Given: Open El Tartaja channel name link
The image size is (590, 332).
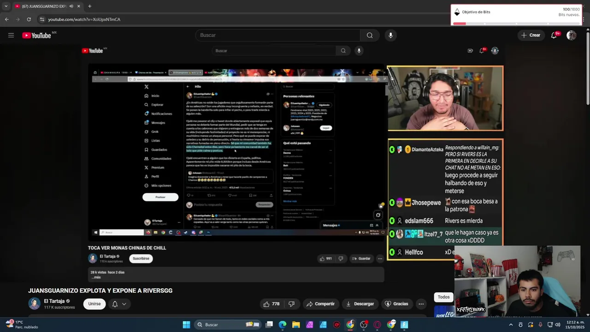Looking at the screenshot, I should click(54, 301).
